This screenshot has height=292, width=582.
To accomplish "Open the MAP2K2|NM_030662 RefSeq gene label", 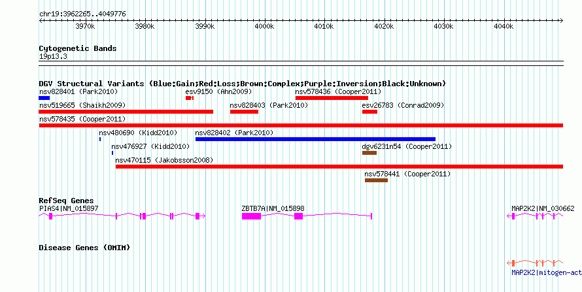I will [x=543, y=208].
